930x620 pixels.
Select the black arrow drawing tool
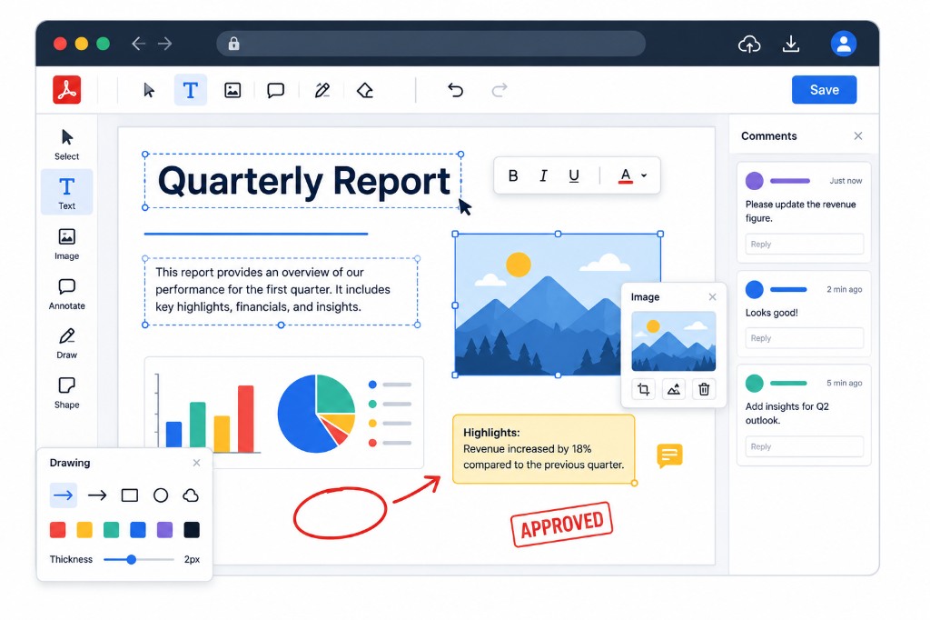[96, 495]
